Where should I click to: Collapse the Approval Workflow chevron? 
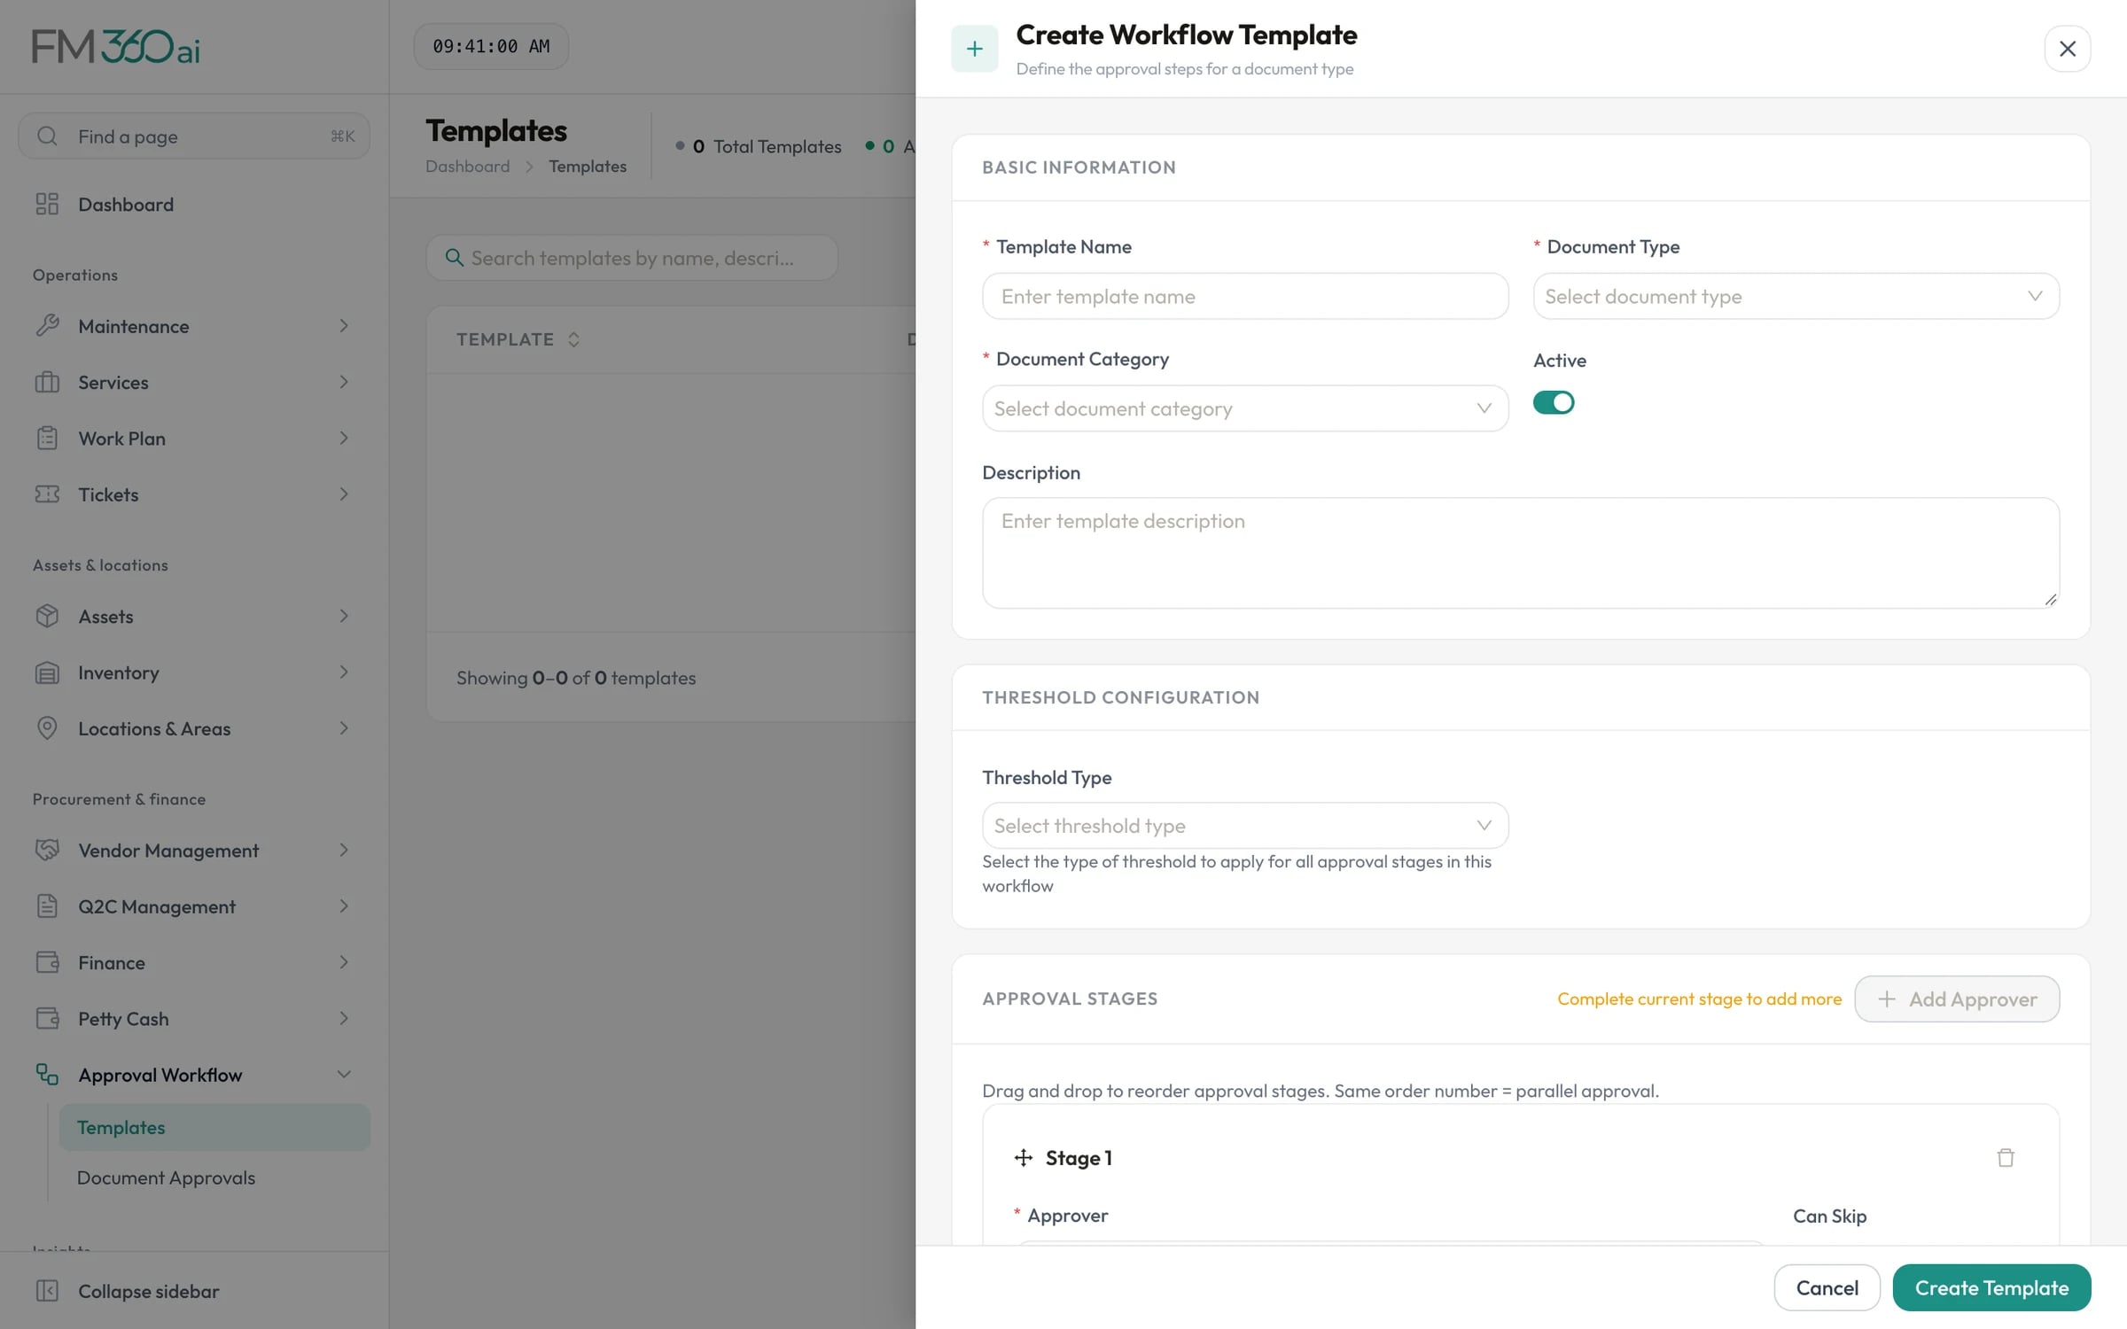coord(344,1074)
